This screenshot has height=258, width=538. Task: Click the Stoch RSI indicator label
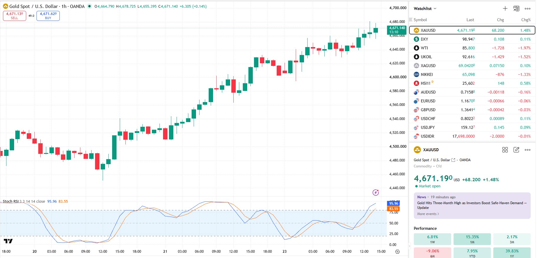point(11,202)
